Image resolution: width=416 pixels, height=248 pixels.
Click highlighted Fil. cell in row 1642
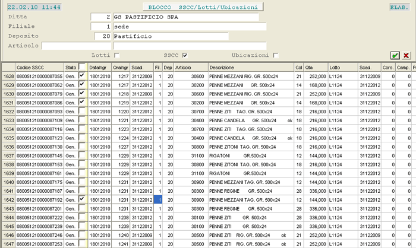(x=158, y=200)
